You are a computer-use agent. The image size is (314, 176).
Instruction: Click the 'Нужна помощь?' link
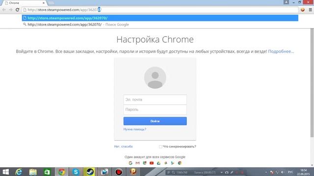click(135, 129)
